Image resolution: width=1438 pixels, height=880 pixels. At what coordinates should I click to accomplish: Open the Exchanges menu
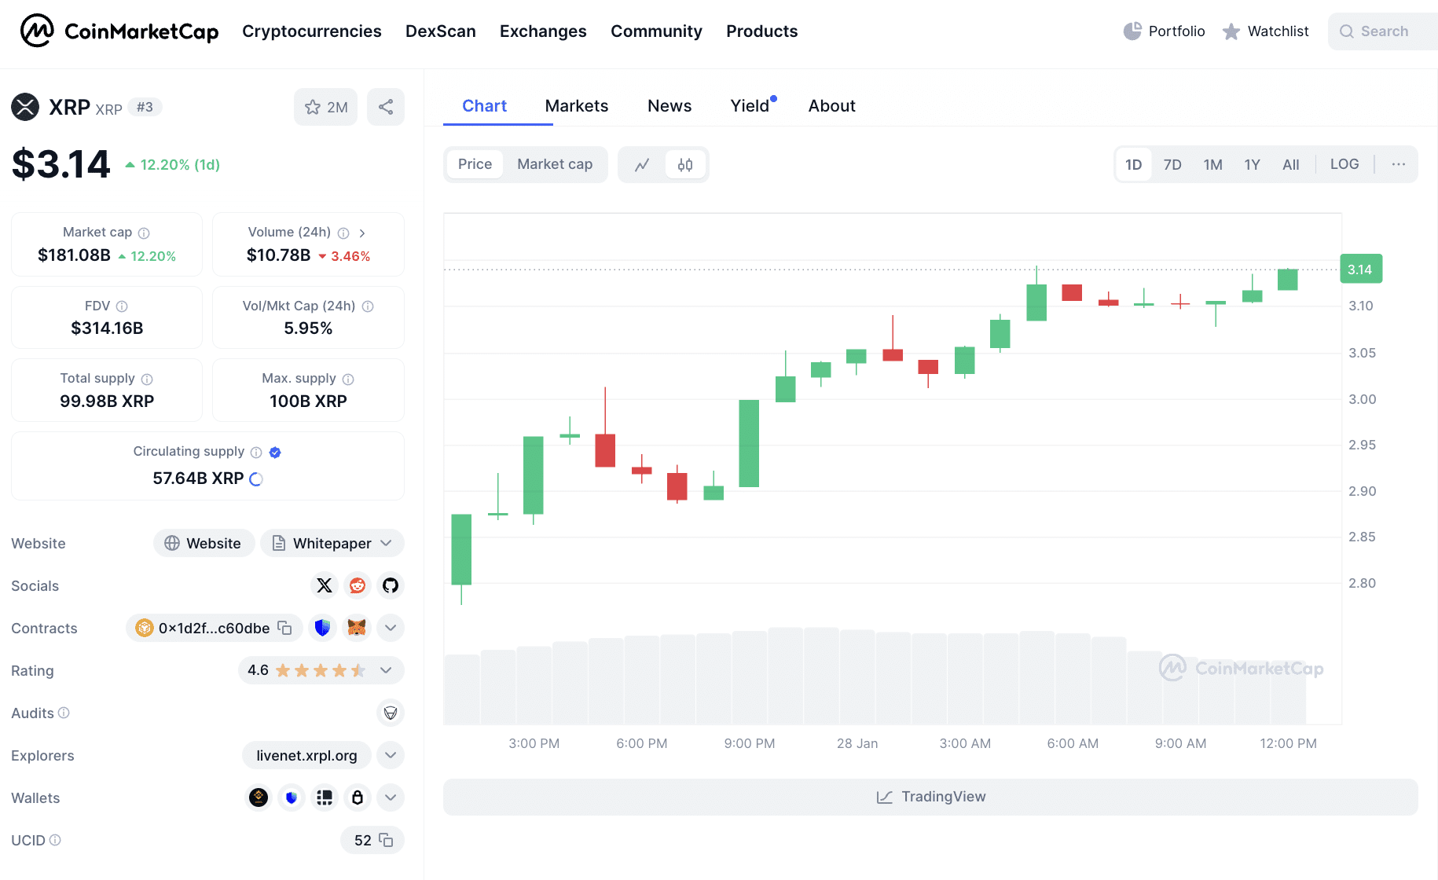coord(543,31)
